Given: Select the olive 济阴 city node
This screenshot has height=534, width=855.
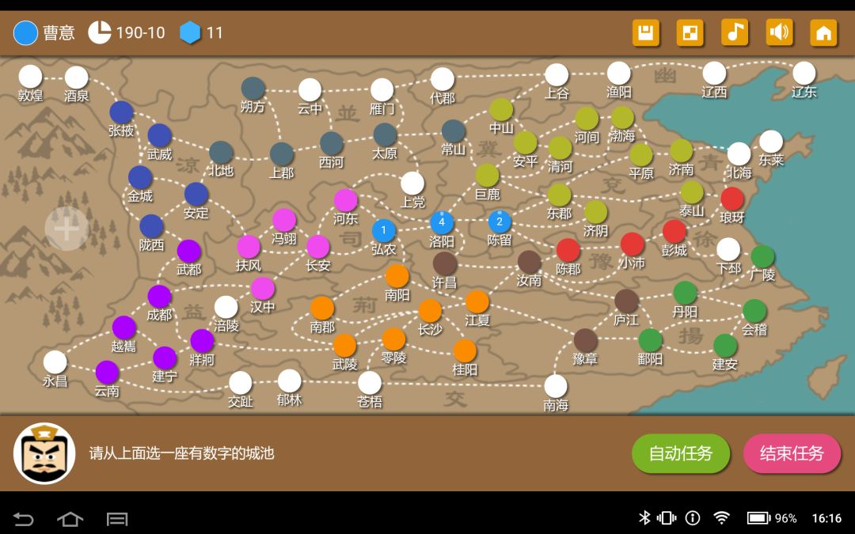Looking at the screenshot, I should point(596,212).
